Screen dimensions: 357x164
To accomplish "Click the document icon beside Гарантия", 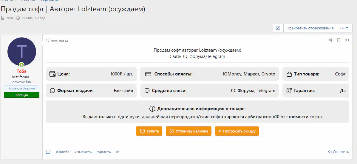I will [x=289, y=91].
